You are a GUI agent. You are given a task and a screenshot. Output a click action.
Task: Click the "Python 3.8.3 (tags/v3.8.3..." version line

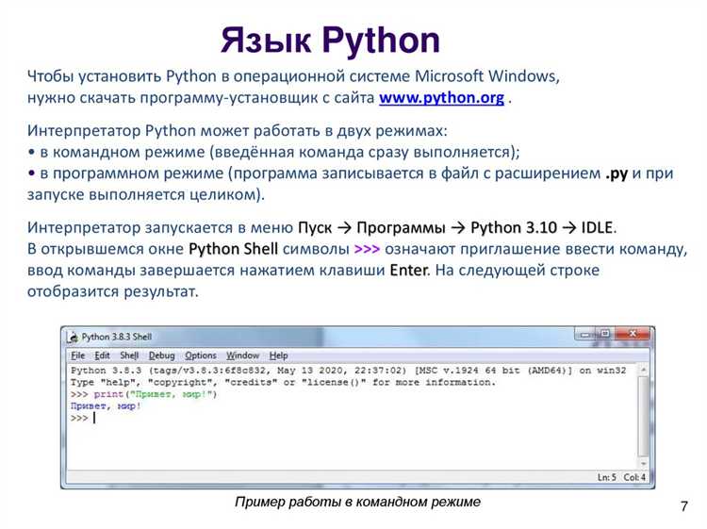click(348, 371)
